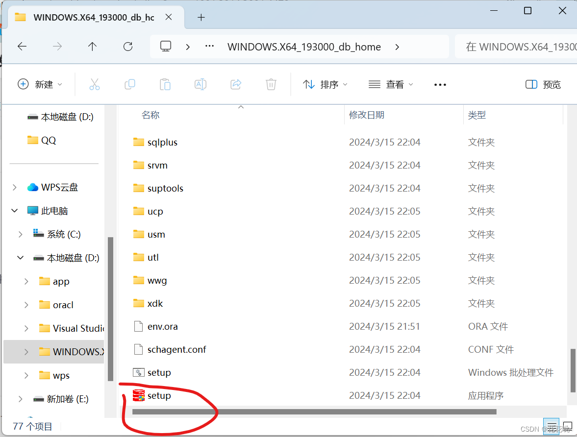Expand the wps folder node
Viewport: 577px width, 437px height.
pos(26,375)
